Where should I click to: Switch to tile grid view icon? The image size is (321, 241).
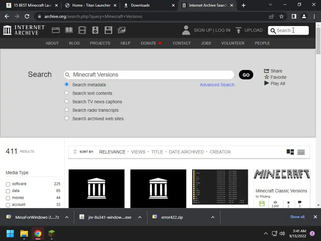click(x=290, y=152)
